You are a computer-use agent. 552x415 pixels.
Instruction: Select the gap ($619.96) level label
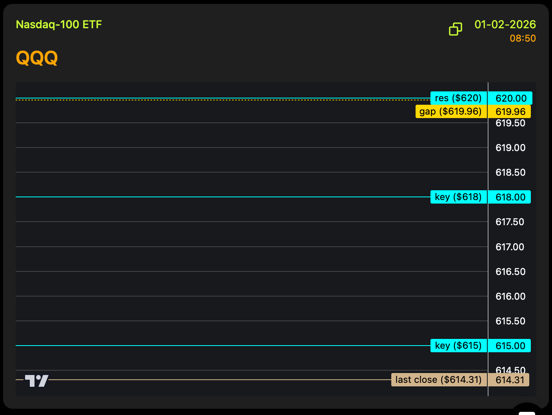[x=450, y=111]
